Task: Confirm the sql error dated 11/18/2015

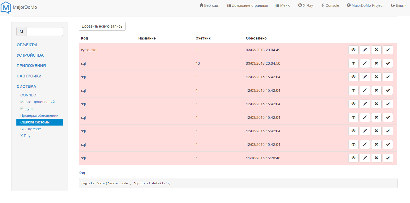Action: click(x=388, y=158)
